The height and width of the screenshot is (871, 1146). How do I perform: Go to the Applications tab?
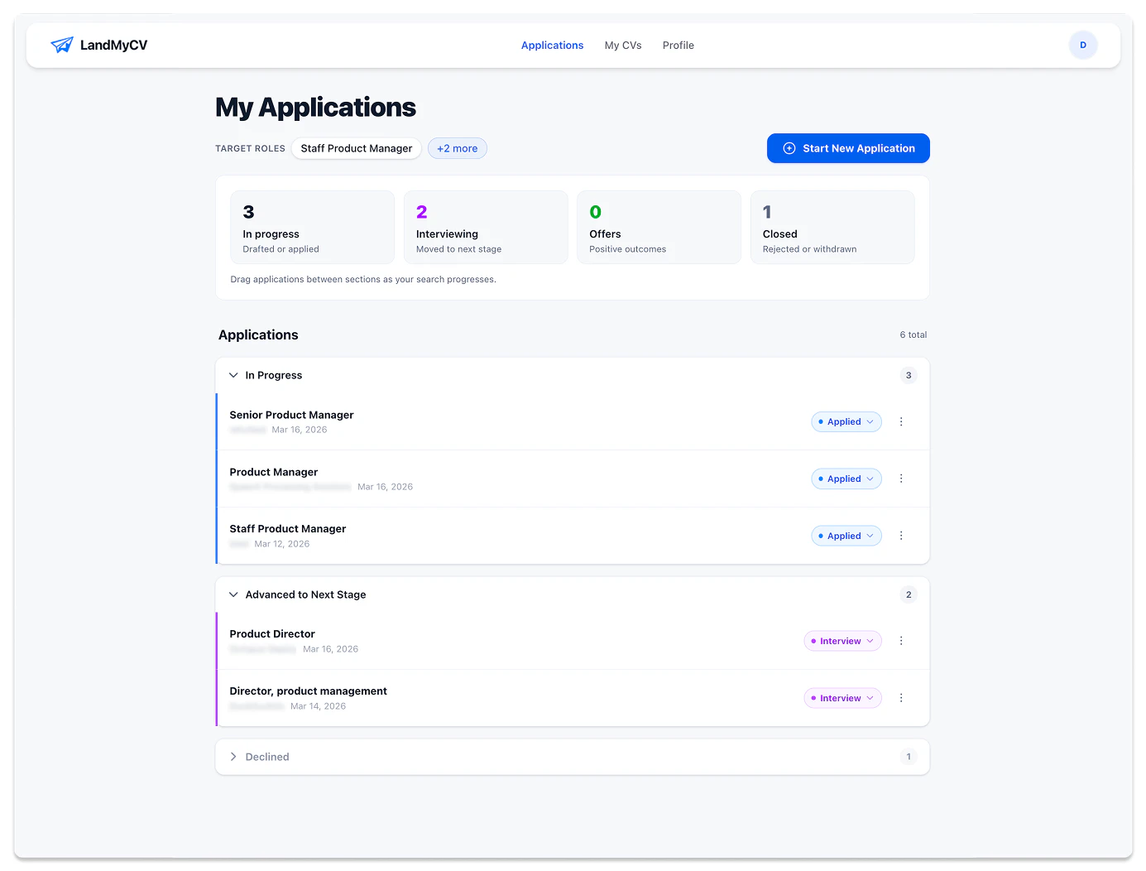552,46
